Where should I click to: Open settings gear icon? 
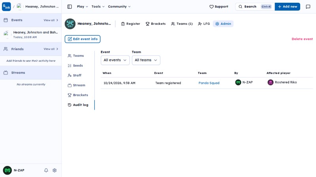[x=55, y=170]
